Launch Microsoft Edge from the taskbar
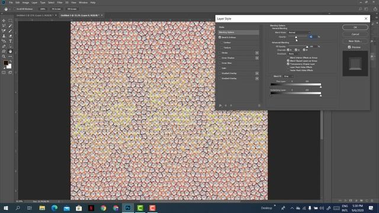The image size is (379, 213). tap(54, 208)
